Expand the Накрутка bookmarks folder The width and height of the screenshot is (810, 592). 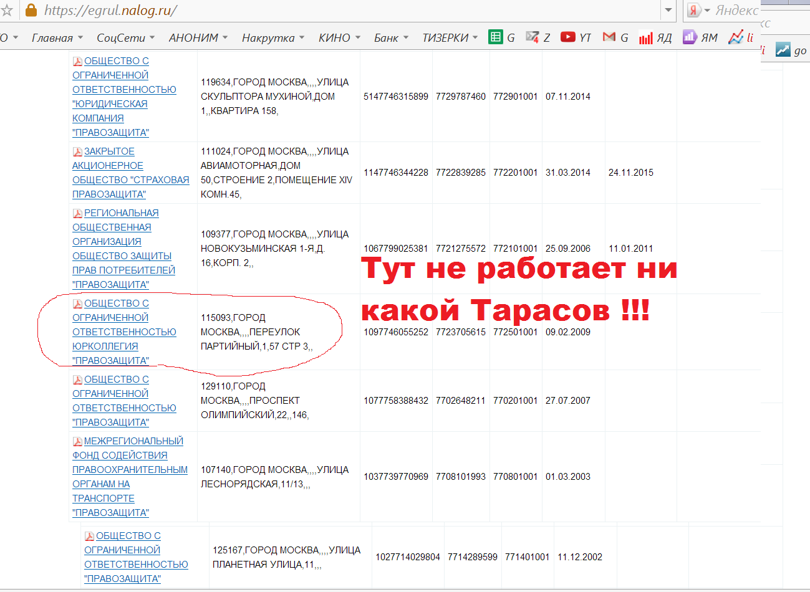[273, 38]
